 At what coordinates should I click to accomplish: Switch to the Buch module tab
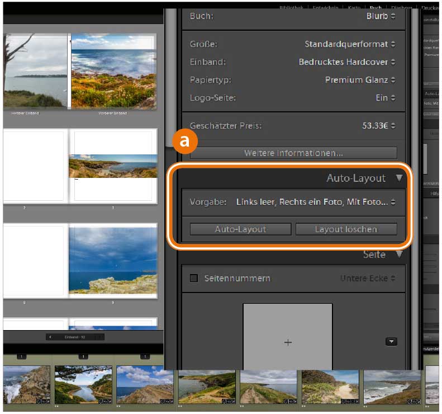tap(376, 8)
